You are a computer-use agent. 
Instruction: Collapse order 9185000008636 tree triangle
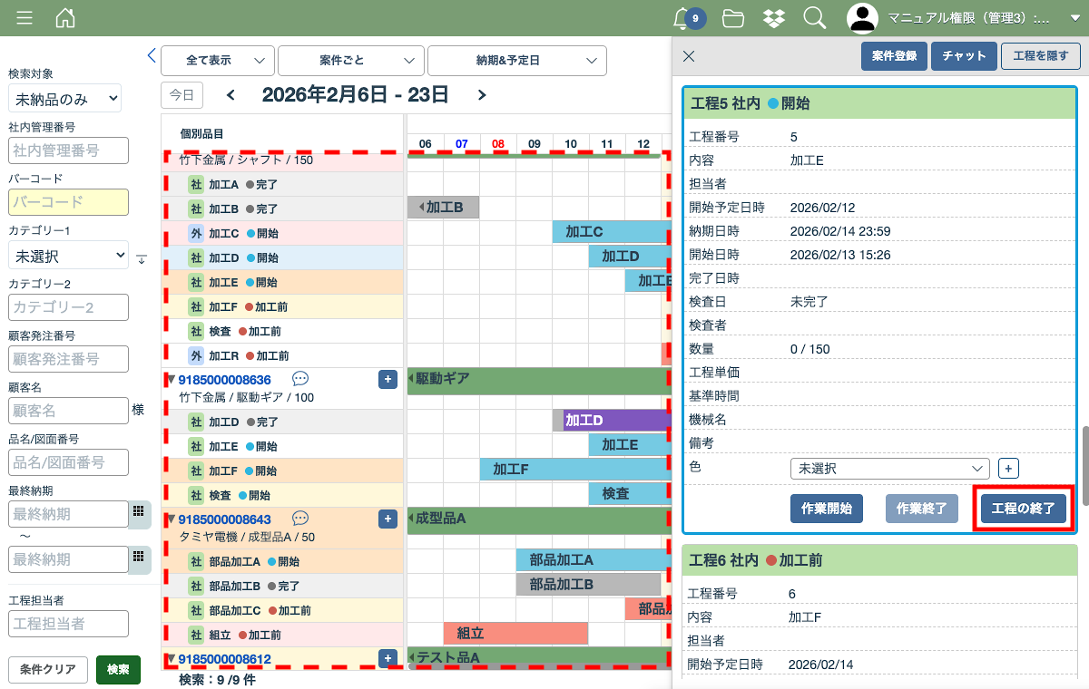[171, 379]
